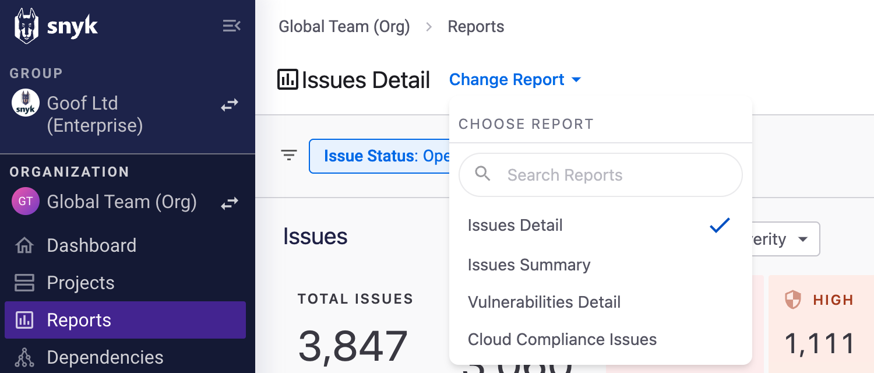The height and width of the screenshot is (373, 874).
Task: Click the Snyk dog logo
Action: point(26,26)
